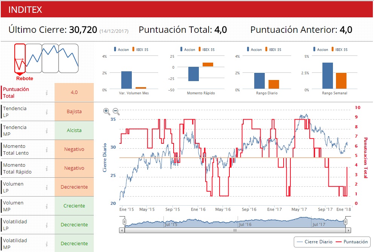This screenshot has width=374, height=252.
Task: Click the navigator scrollbar right arrow
Action: 348,230
